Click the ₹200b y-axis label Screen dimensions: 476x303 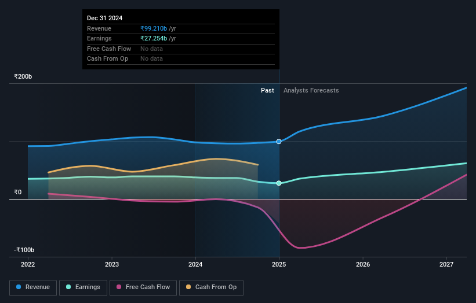pos(23,76)
